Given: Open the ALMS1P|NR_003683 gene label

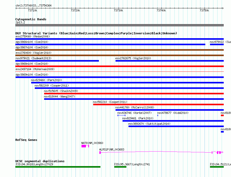Looking at the screenshot, I should [112, 149].
